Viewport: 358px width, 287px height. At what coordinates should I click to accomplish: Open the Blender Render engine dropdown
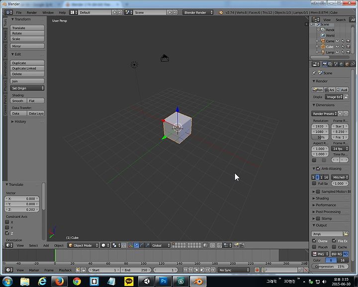tap(198, 12)
